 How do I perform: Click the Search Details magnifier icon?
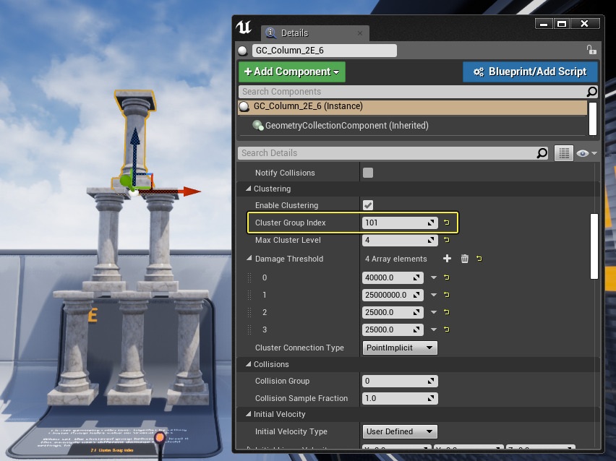click(542, 153)
